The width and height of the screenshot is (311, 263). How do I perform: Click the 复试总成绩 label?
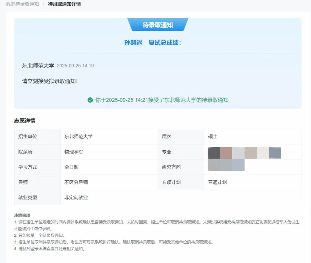165,43
